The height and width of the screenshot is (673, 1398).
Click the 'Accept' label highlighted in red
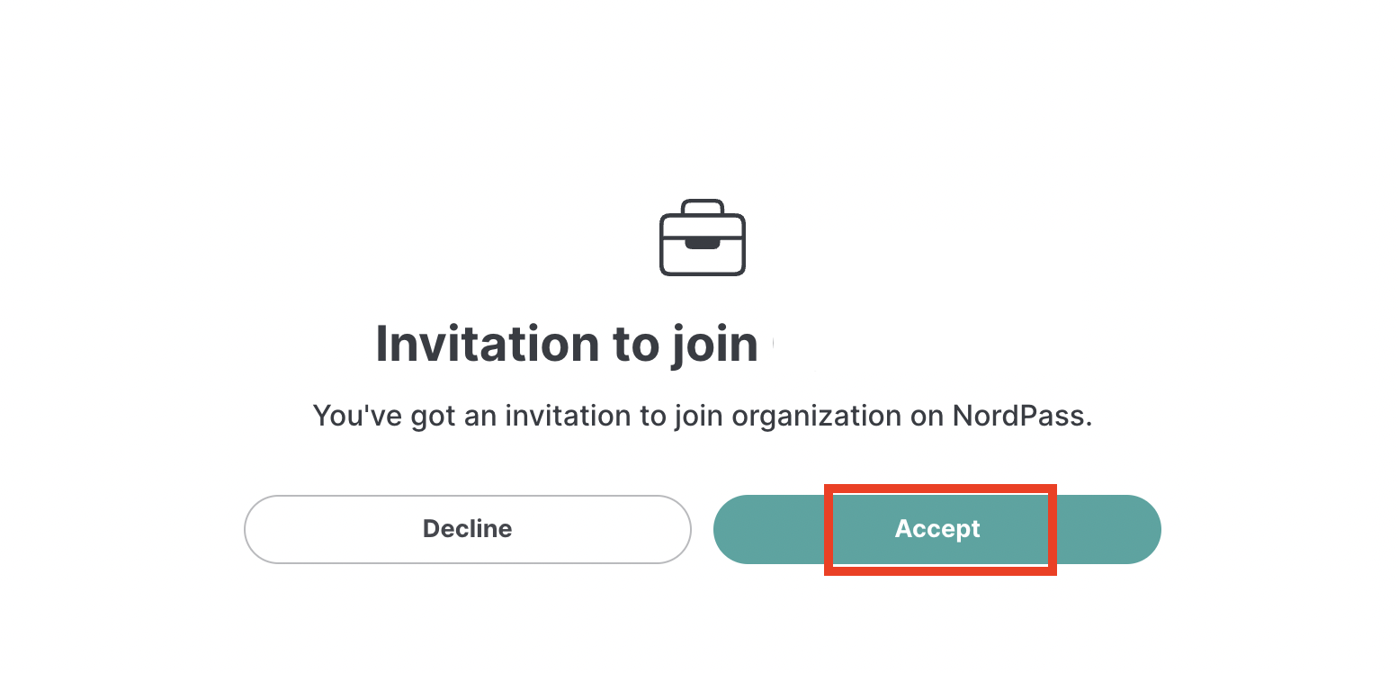[x=937, y=529]
